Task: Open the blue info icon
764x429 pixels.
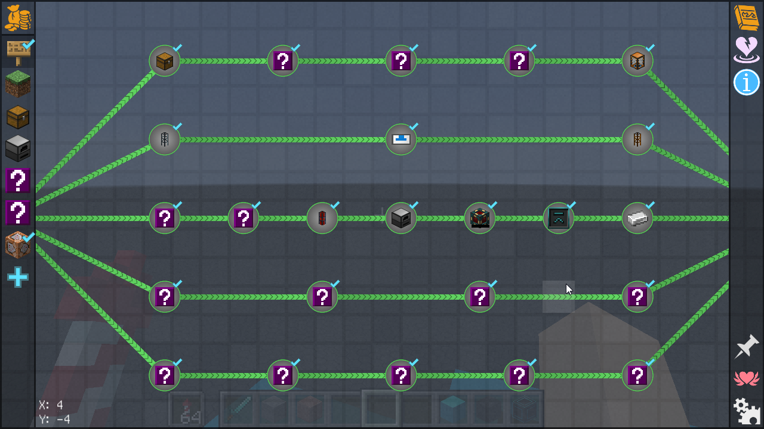Action: [x=746, y=82]
